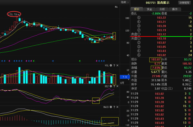
Task: Open MACD indicator settings gear
Action: pyautogui.click(x=111, y=107)
